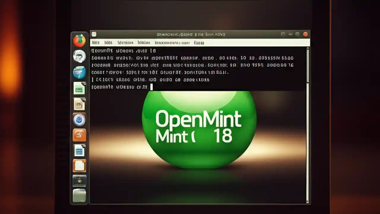
Task: Open the Tools menu in the terminal menu bar
Action: (144, 43)
